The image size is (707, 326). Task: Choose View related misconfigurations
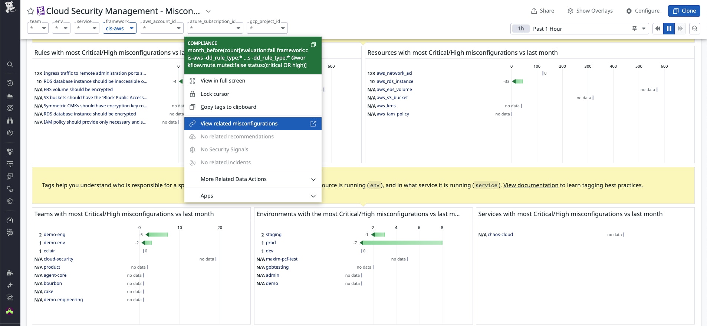[x=239, y=124]
